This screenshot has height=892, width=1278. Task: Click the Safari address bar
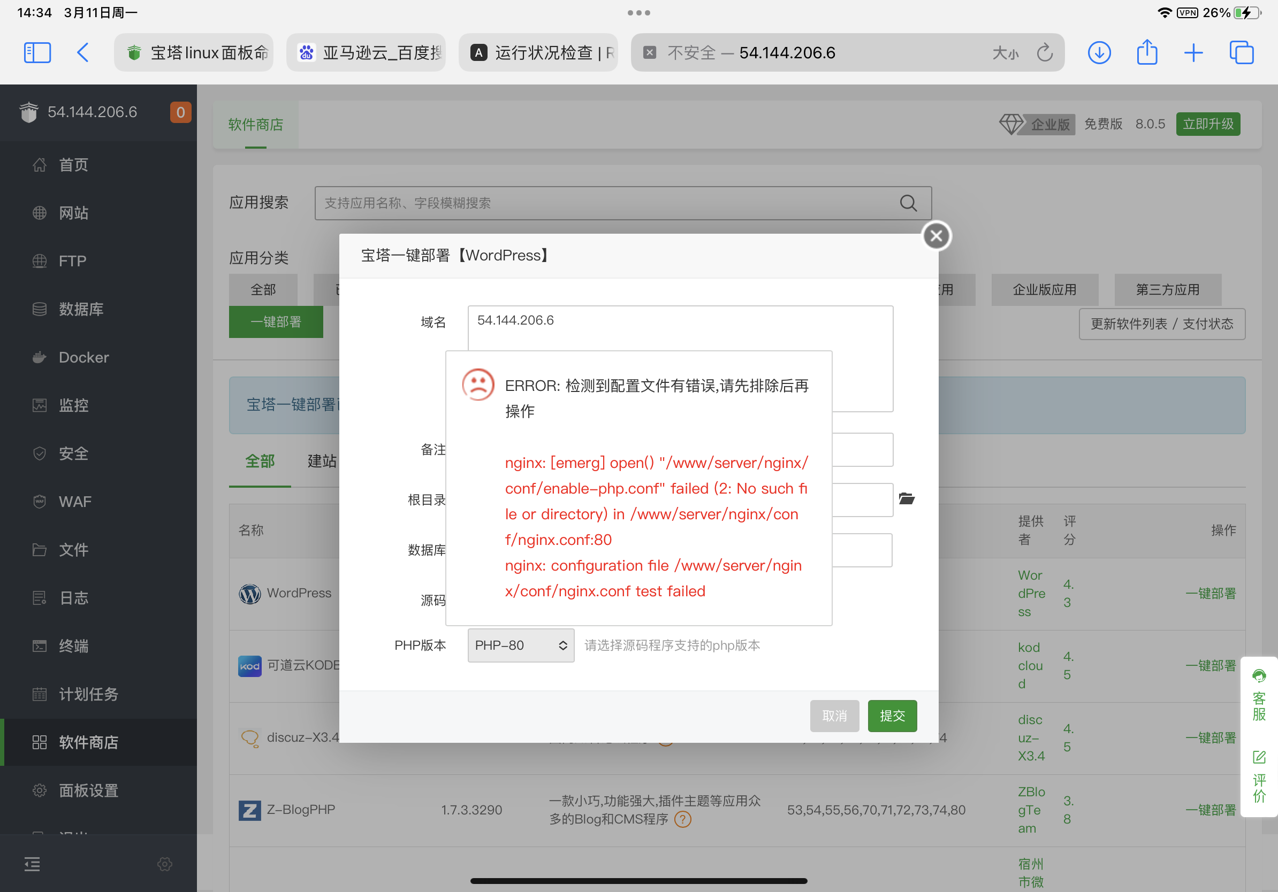tap(847, 53)
